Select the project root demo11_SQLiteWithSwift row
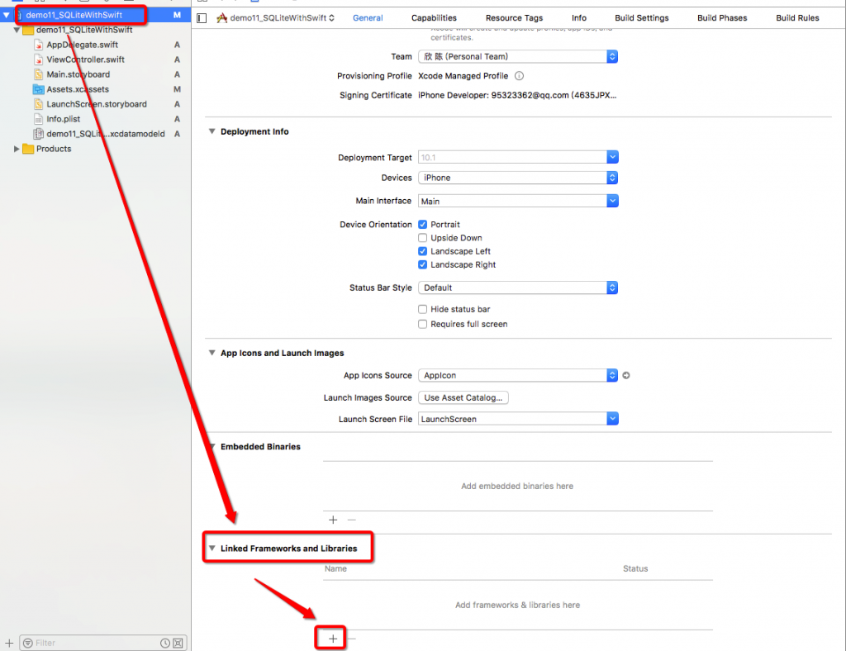 96,15
